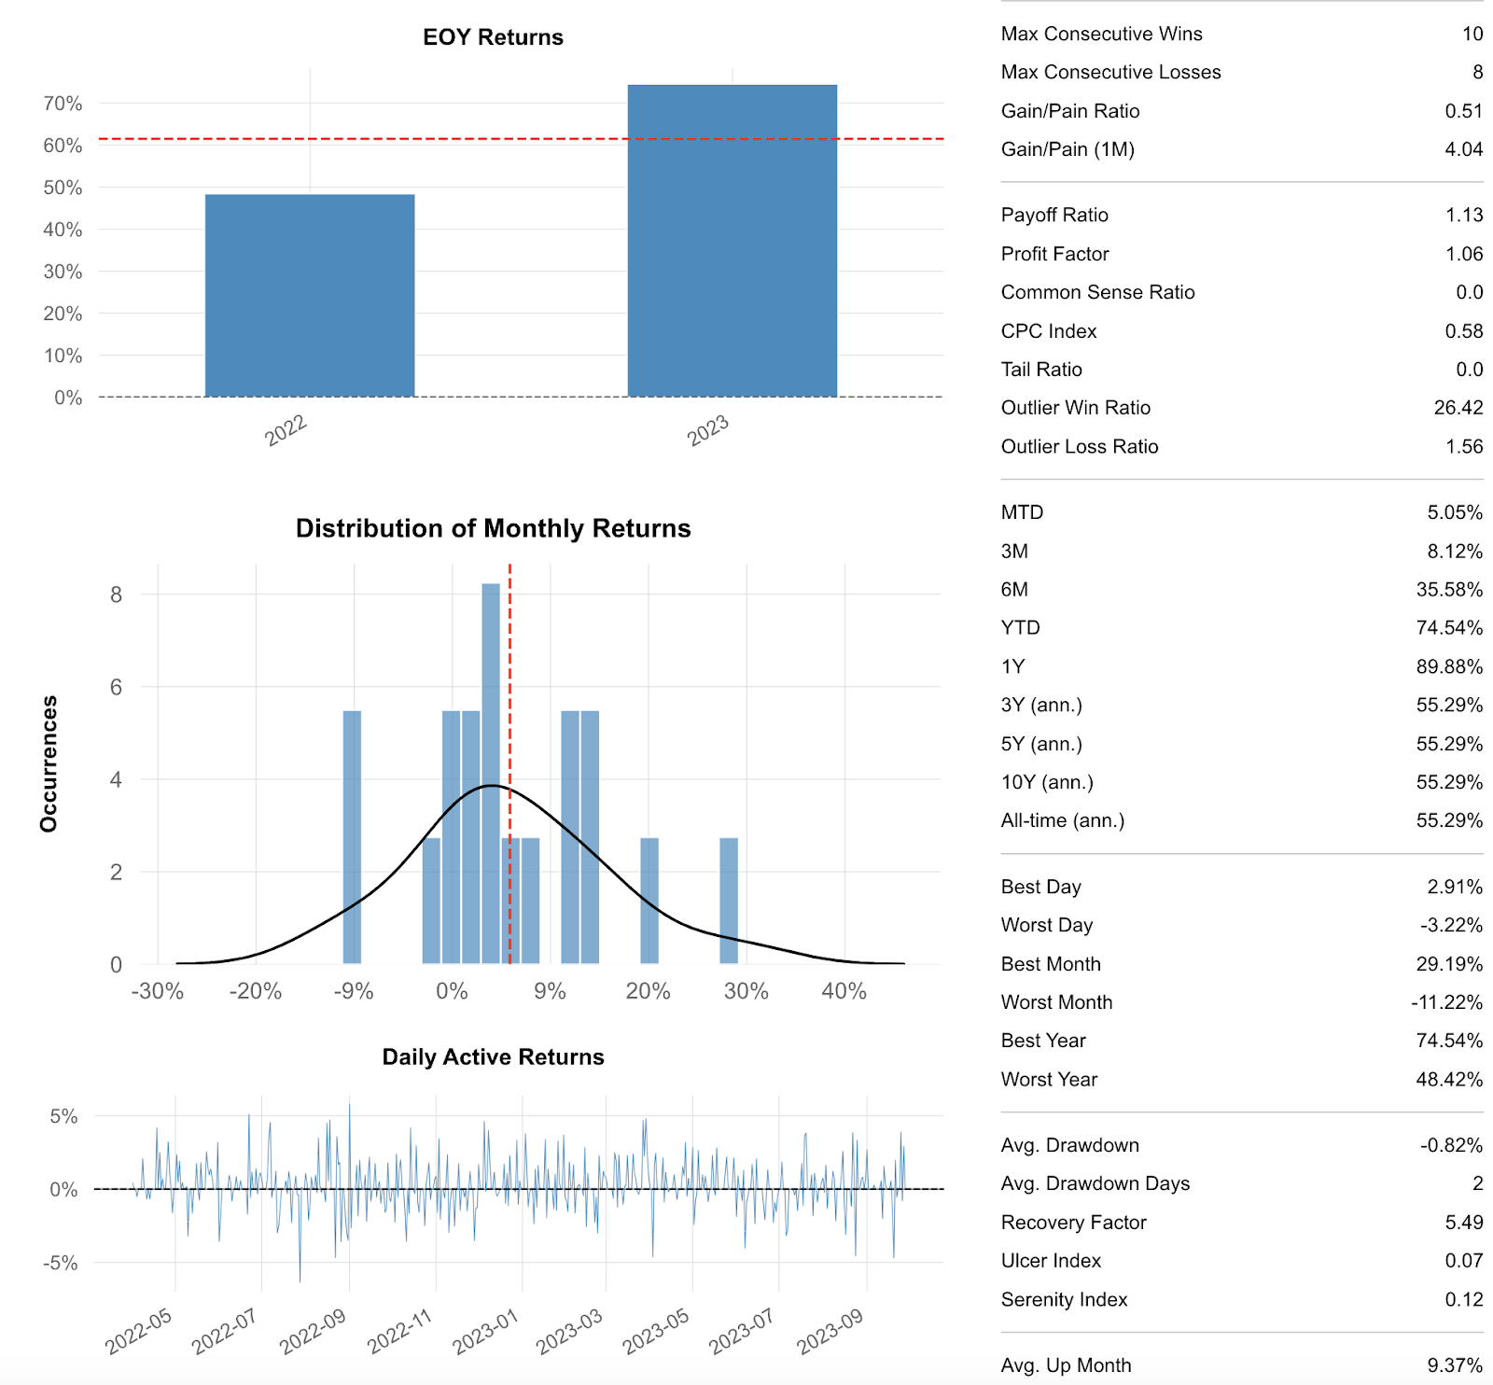Select the Payoff Ratio label
The width and height of the screenshot is (1493, 1385).
(1054, 215)
